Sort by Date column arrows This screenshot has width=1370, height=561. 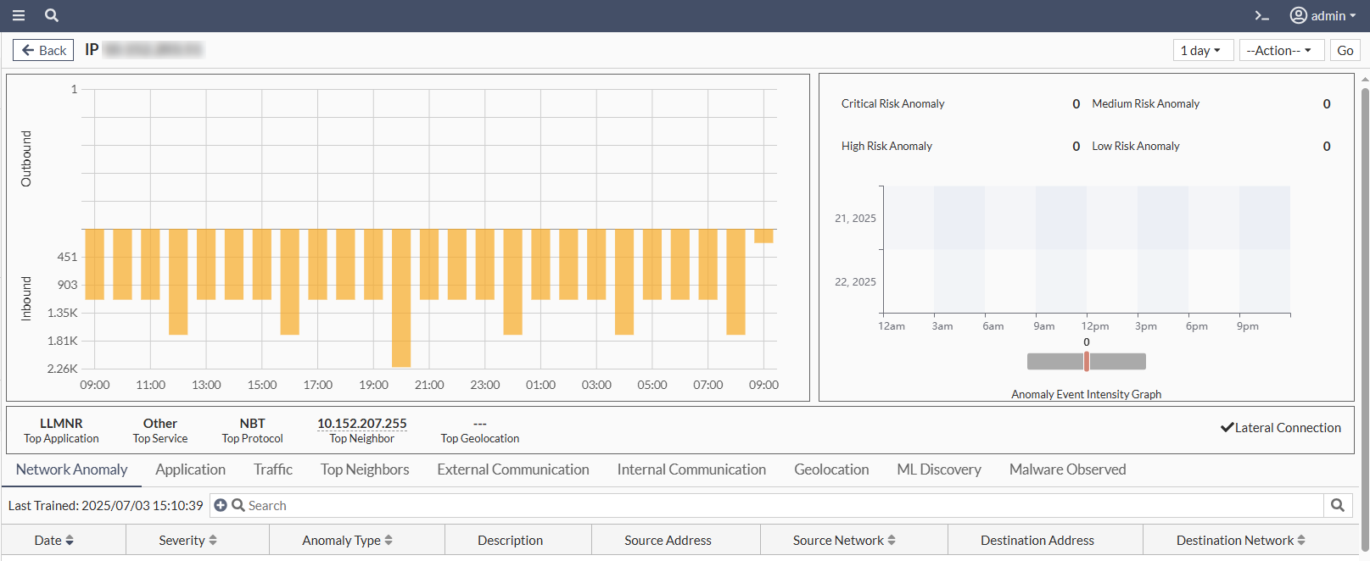click(70, 541)
